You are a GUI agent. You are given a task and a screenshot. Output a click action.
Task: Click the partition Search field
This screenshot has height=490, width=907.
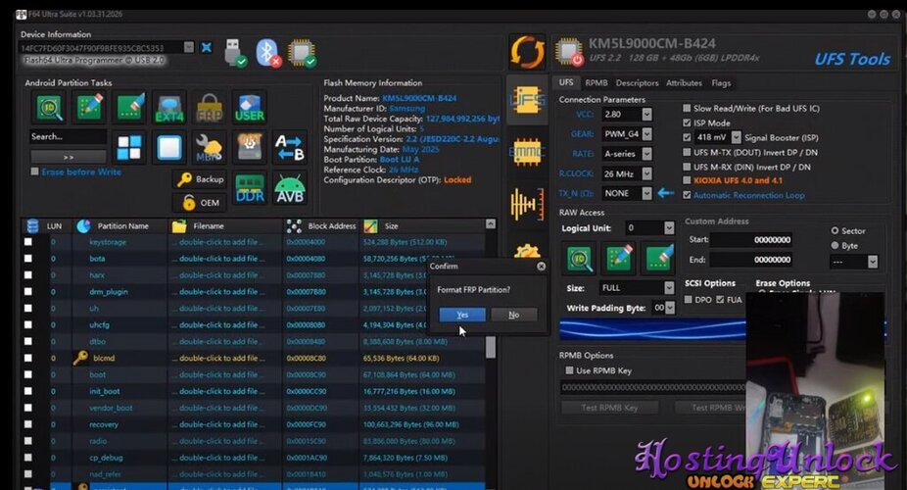point(69,136)
